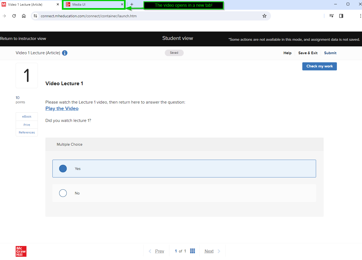362x260 pixels.
Task: Select the No radio option
Action: 63,193
